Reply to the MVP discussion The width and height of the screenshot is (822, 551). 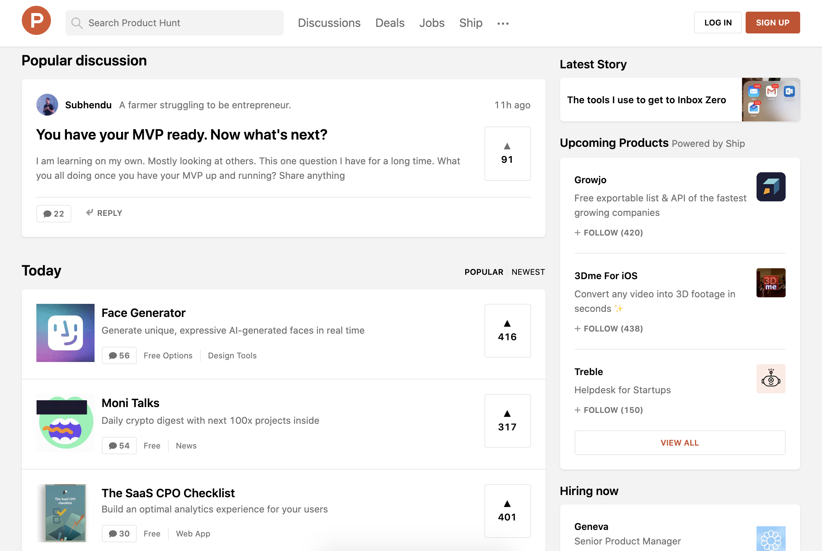click(x=104, y=213)
